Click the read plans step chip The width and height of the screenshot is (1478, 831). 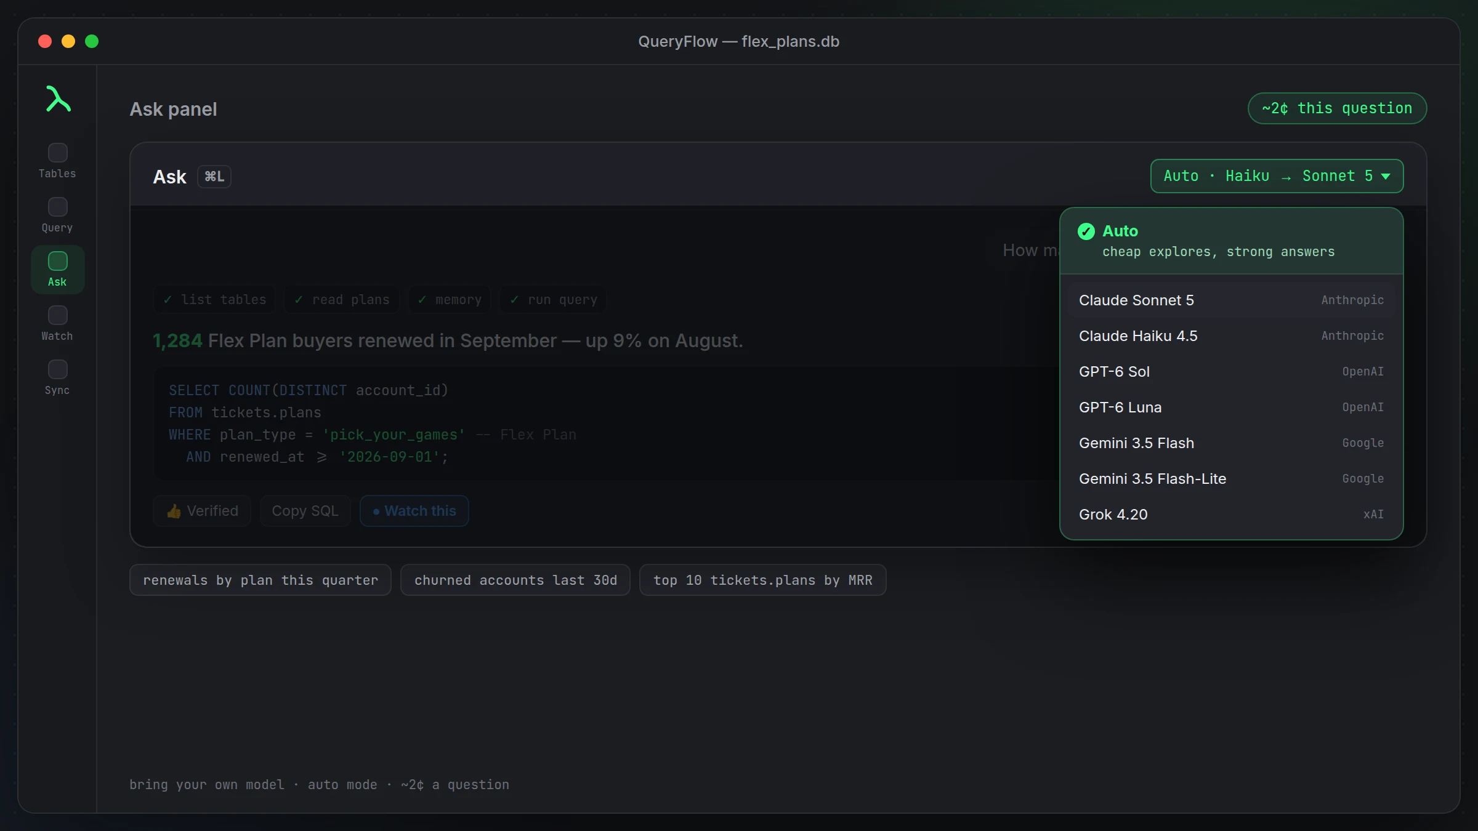pyautogui.click(x=341, y=300)
